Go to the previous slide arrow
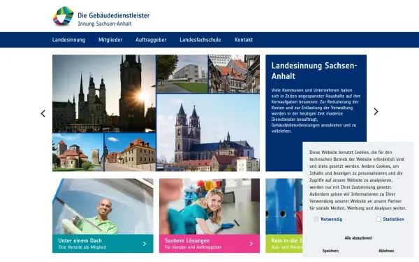419x262 pixels. [x=43, y=113]
